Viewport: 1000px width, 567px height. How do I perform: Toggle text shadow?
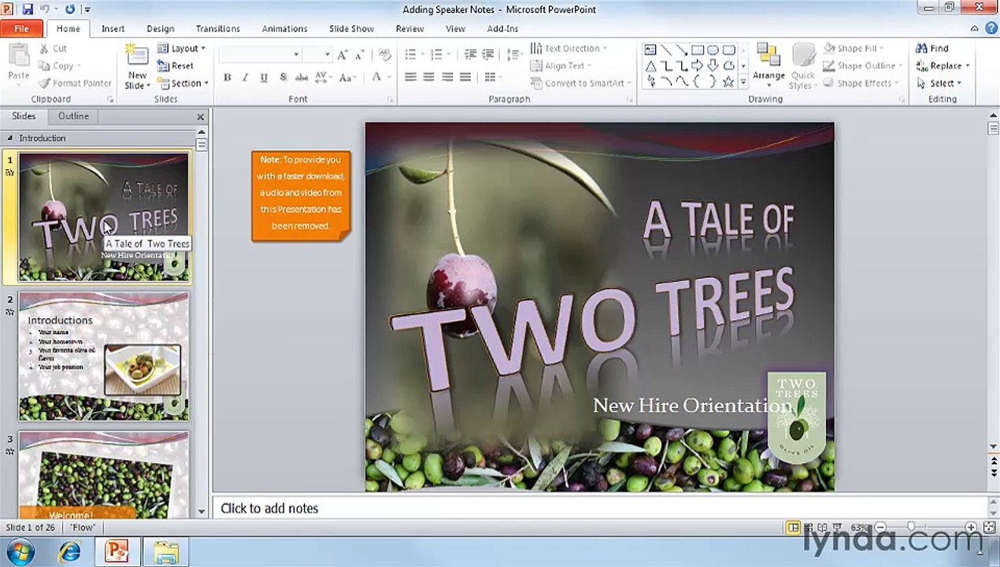(283, 77)
